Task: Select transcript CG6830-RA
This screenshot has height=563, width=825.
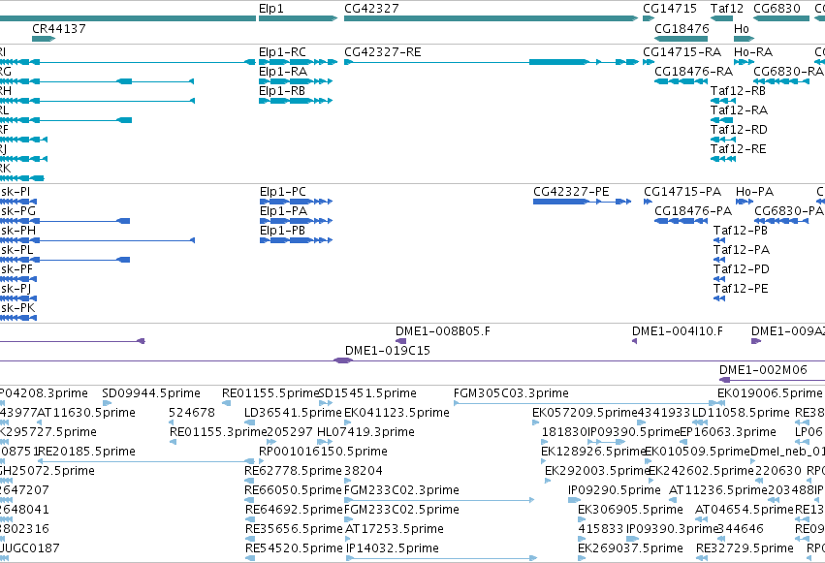Action: click(x=781, y=81)
